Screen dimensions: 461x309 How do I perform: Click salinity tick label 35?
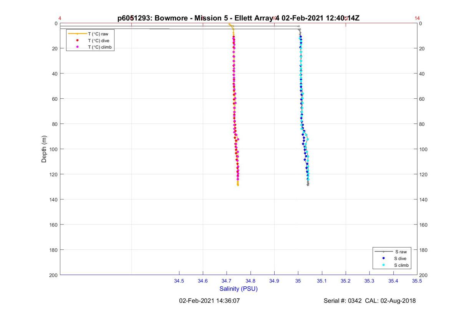coord(298,281)
